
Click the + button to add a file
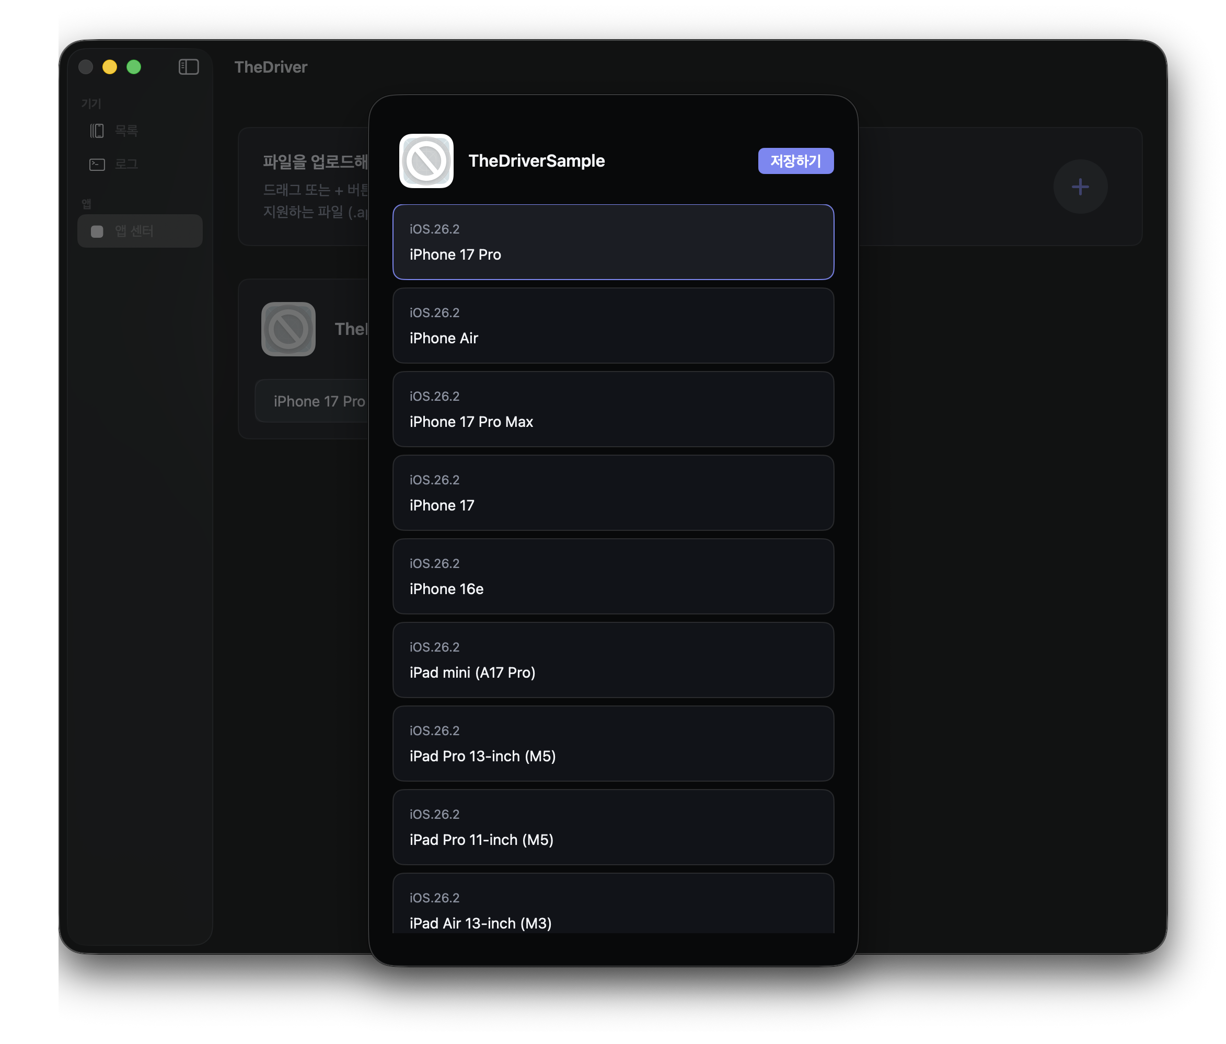(x=1080, y=187)
